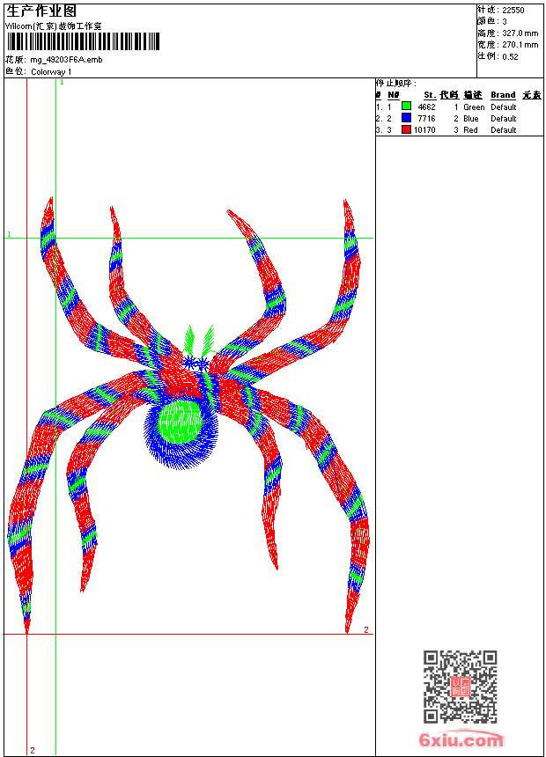The width and height of the screenshot is (546, 757).
Task: Click the red color swatch in row 3
Action: coord(406,129)
